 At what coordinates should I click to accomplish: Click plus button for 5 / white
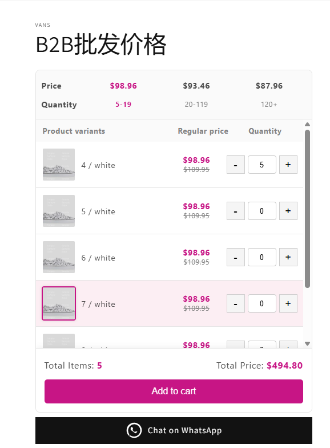coord(288,211)
